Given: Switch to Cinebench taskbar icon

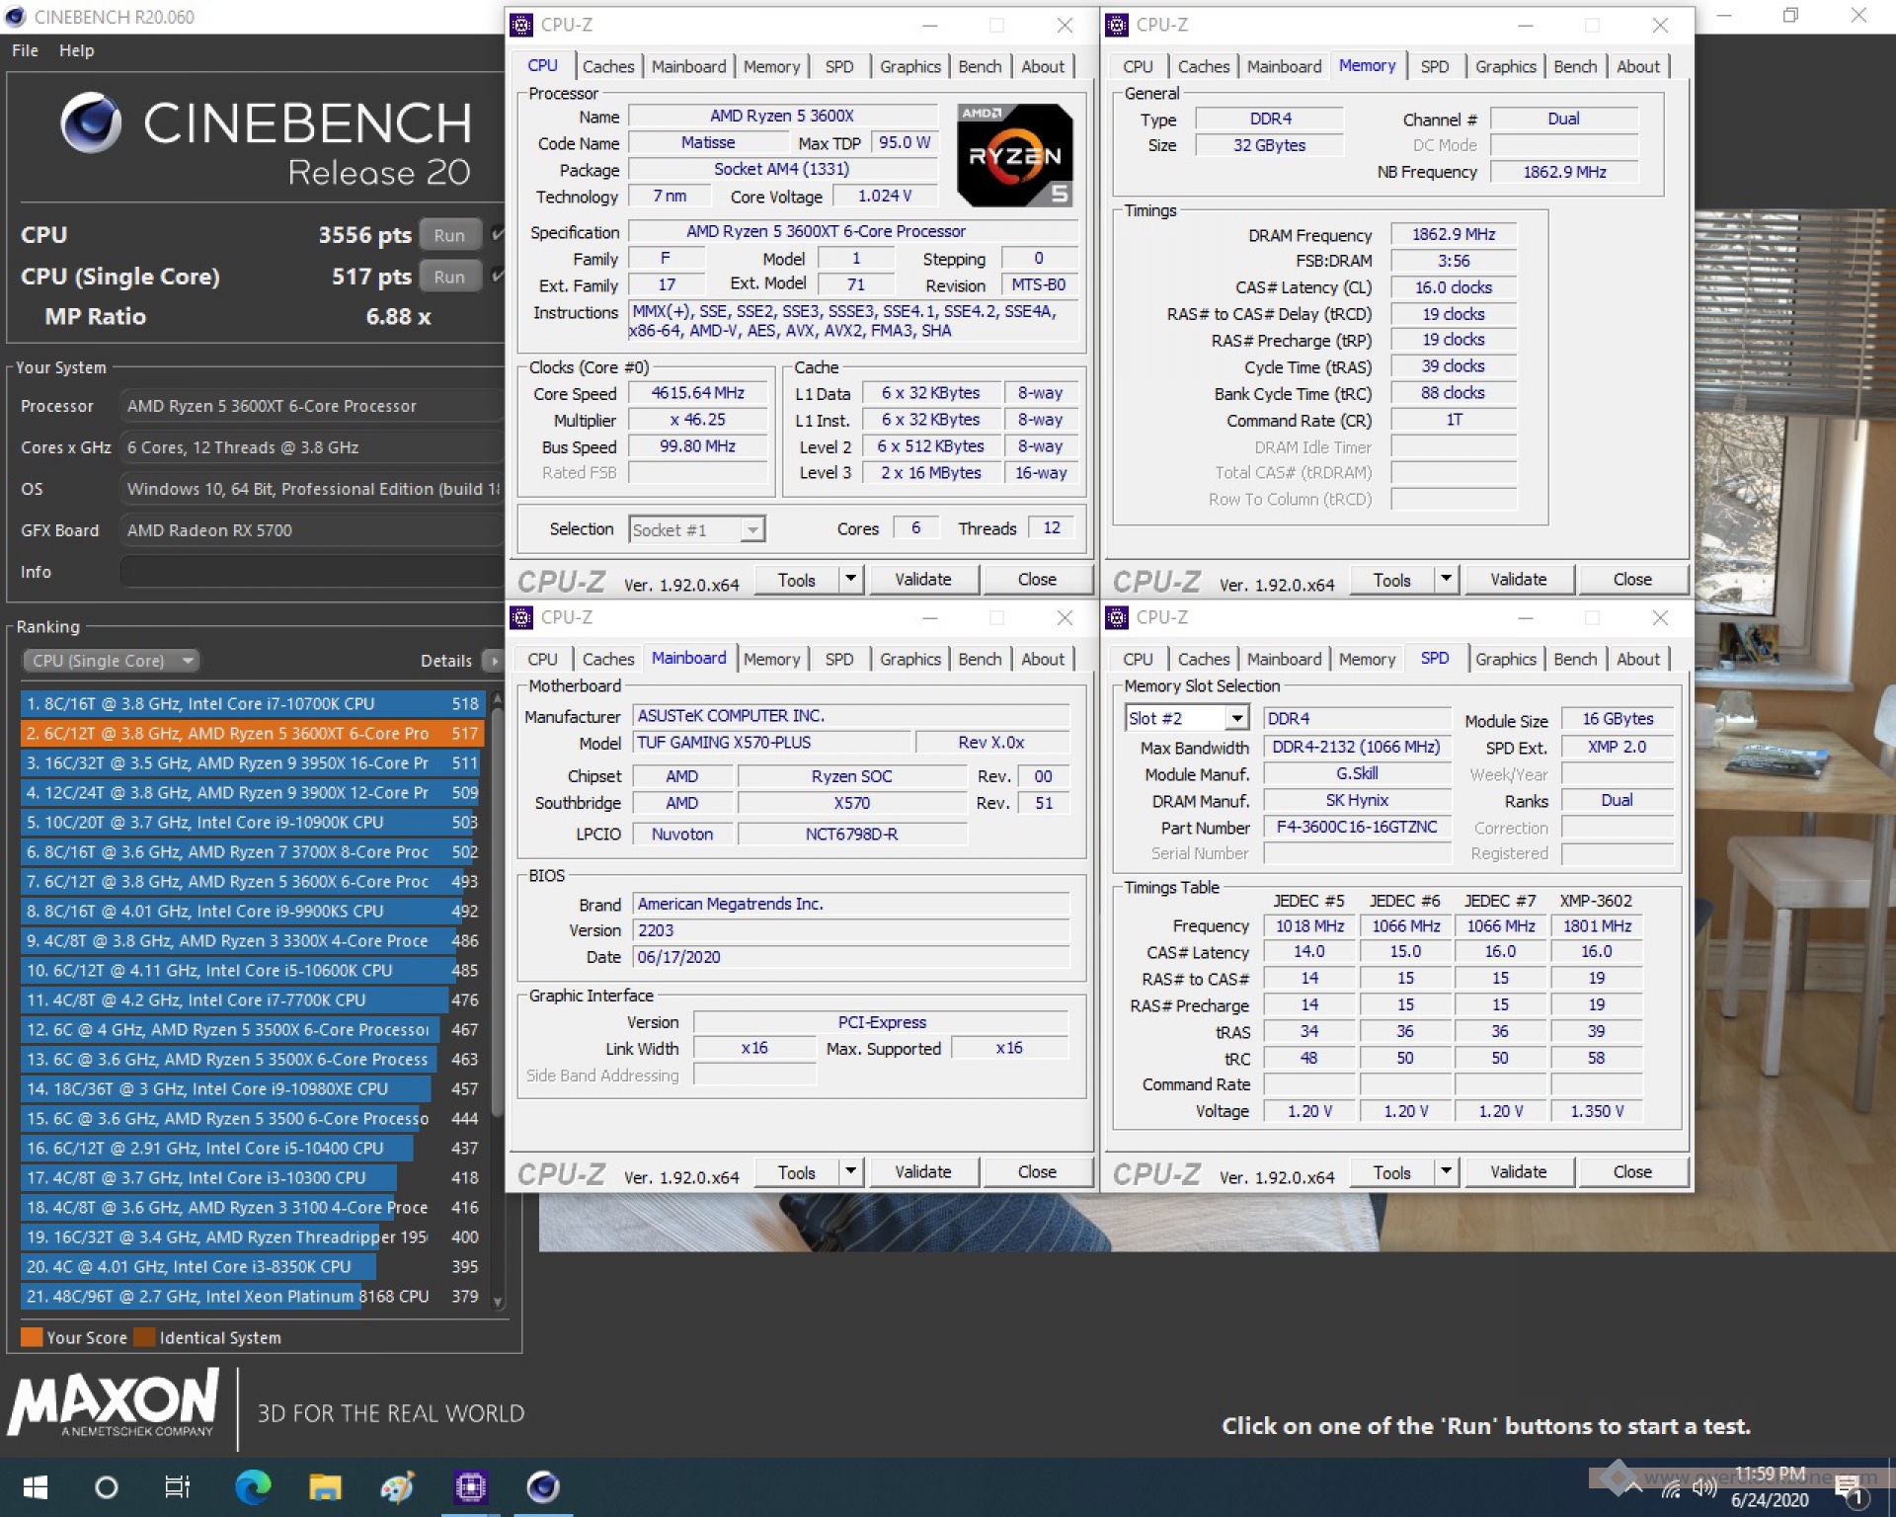Looking at the screenshot, I should pos(542,1486).
